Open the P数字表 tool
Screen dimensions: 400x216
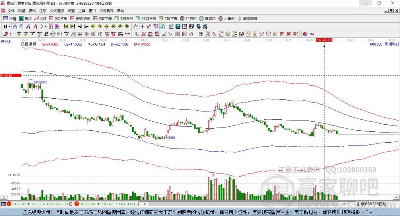point(102,19)
